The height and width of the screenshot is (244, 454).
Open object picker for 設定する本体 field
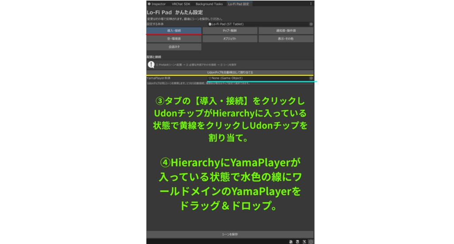311,24
